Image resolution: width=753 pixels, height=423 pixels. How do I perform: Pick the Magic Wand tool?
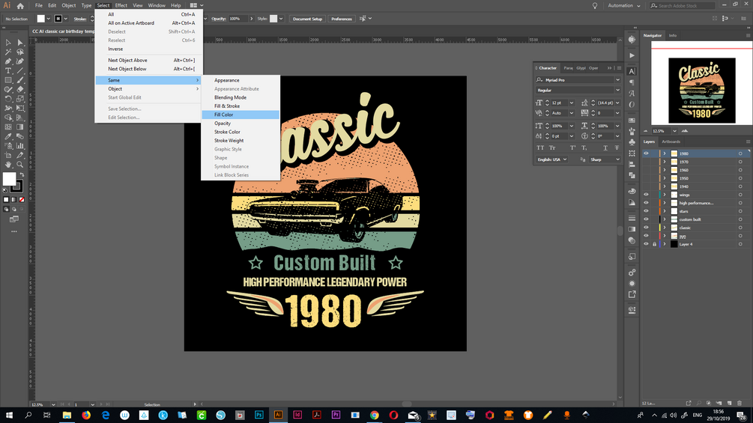tap(8, 52)
